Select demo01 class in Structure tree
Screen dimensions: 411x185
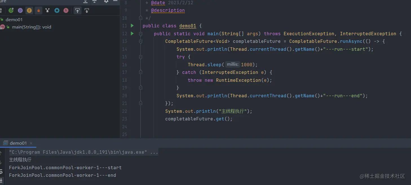(14, 19)
